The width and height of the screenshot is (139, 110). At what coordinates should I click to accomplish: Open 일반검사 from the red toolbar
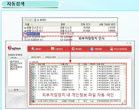coord(36,49)
